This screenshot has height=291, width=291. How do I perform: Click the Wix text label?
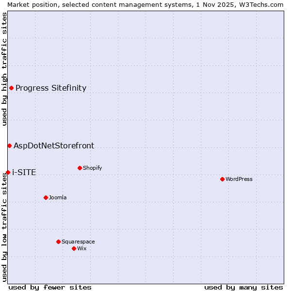(x=81, y=248)
